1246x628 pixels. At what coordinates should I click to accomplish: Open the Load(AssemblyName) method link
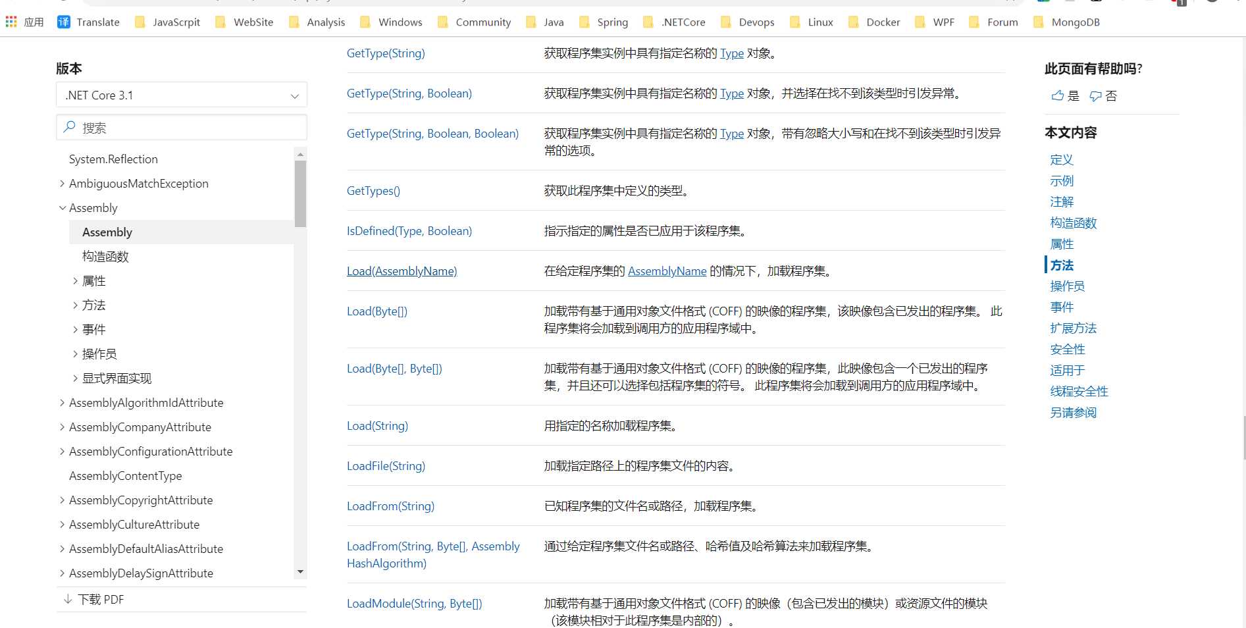pyautogui.click(x=402, y=271)
